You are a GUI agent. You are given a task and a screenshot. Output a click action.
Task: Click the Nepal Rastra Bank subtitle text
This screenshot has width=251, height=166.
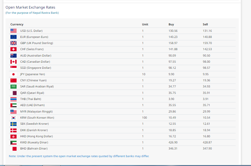(x=32, y=13)
